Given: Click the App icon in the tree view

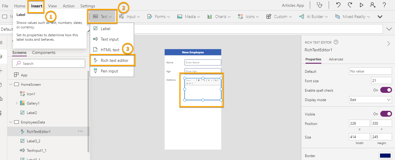Looking at the screenshot, I should point(16,75).
